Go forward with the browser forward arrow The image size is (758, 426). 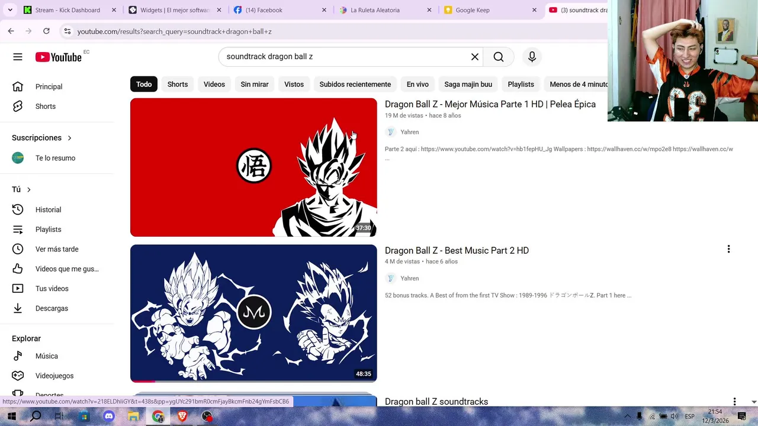tap(28, 31)
